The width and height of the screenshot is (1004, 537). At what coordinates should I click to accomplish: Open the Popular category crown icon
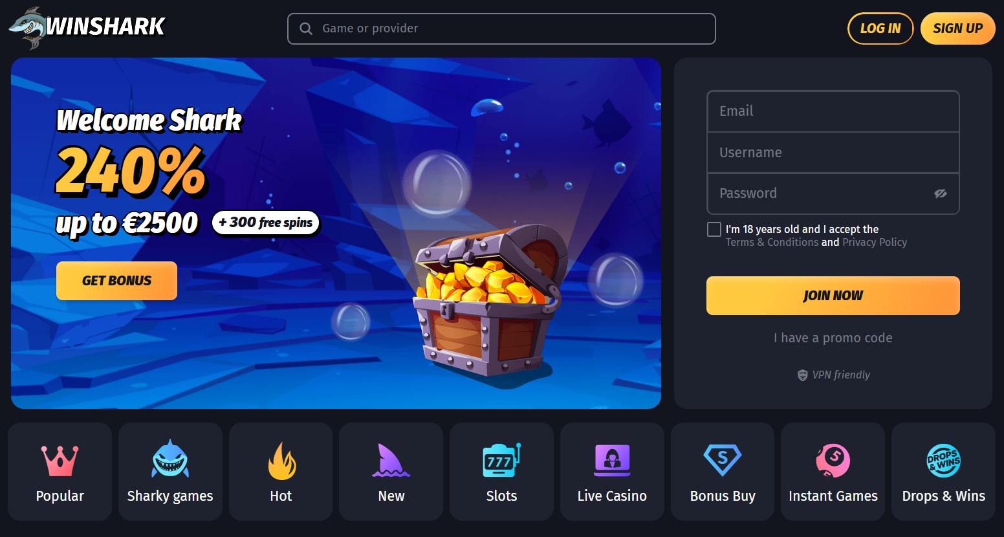60,461
